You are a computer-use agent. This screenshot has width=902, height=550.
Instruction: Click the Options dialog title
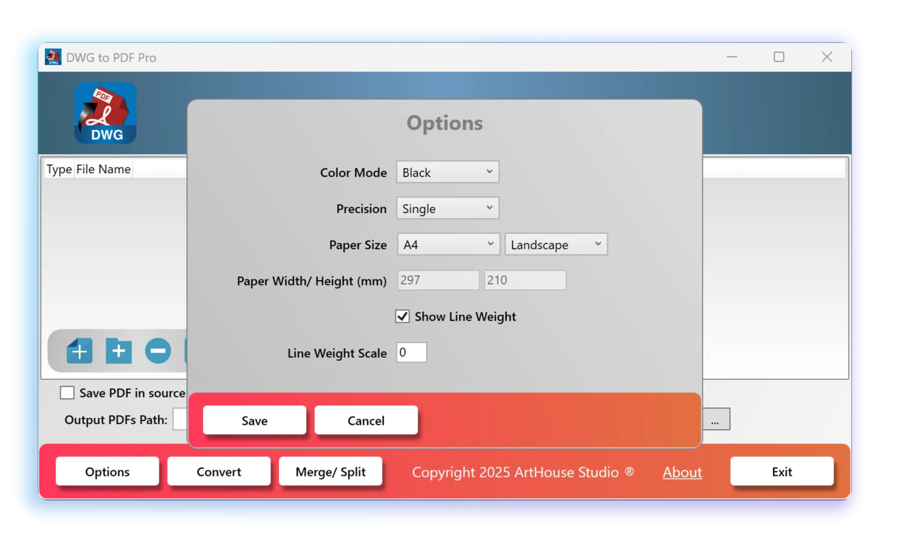[444, 122]
